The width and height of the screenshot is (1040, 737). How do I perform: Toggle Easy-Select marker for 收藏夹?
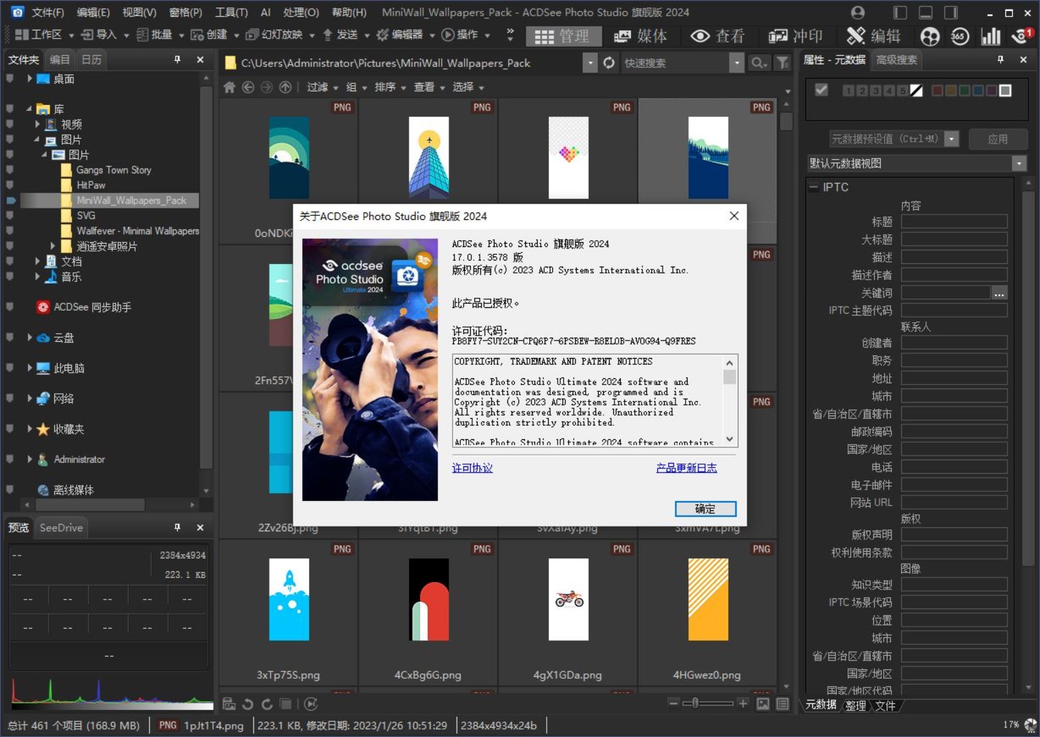tap(9, 428)
